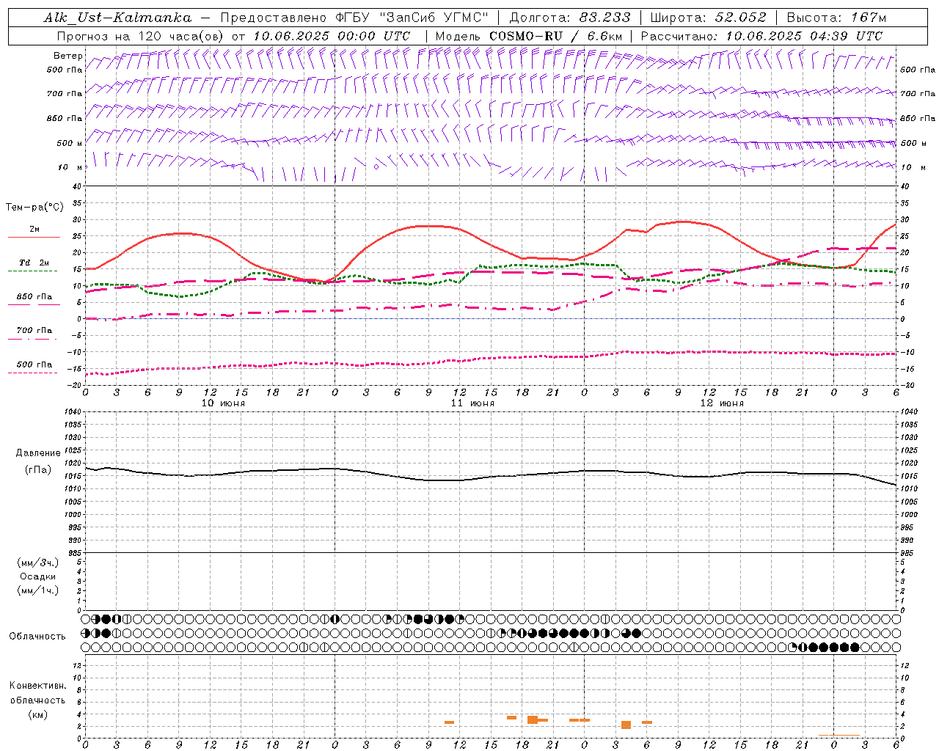Image resolution: width=939 pixels, height=751 pixels.
Task: Click the "11 июня" date label
Action: click(472, 403)
